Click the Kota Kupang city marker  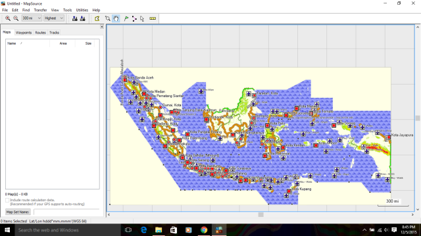(289, 191)
